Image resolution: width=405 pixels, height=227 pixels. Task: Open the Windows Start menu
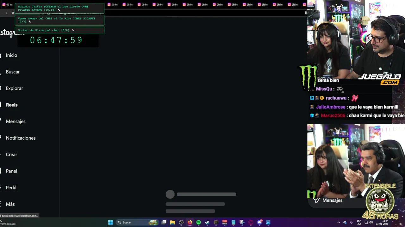110,222
